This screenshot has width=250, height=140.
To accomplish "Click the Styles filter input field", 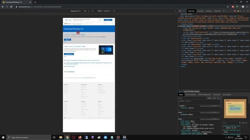I will click(192, 98).
